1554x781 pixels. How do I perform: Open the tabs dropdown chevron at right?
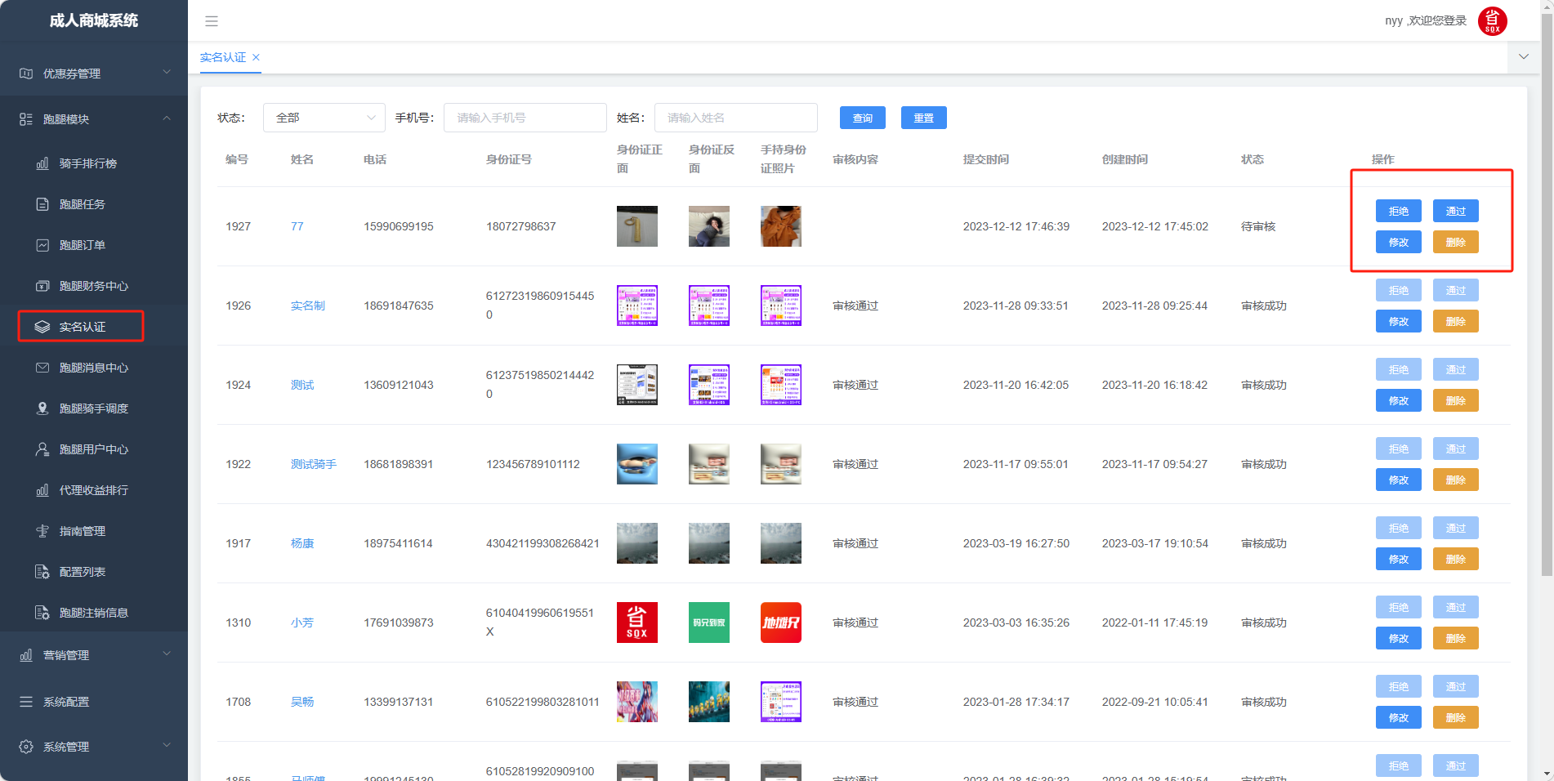(x=1523, y=57)
